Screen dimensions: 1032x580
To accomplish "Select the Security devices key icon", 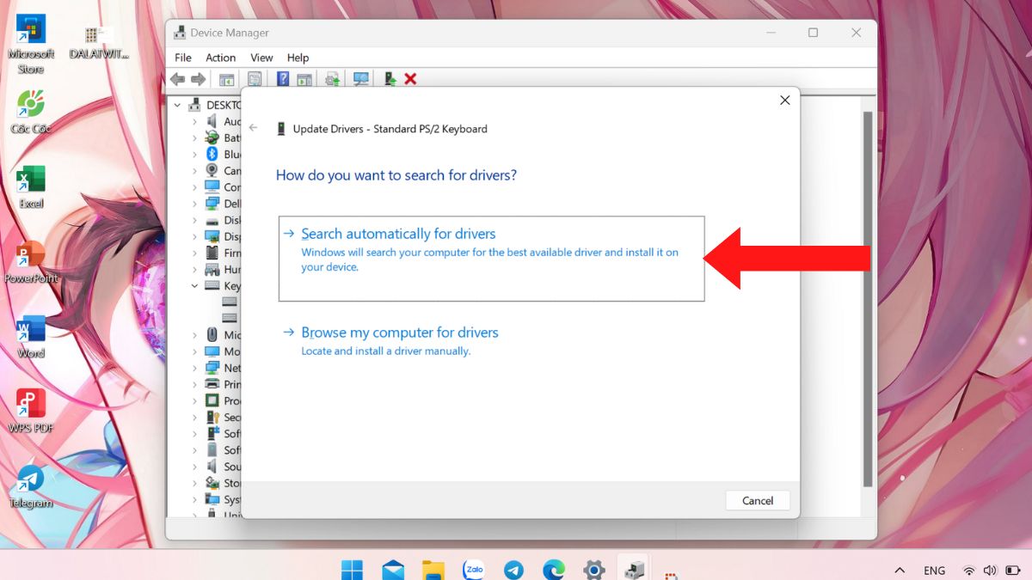I will click(x=212, y=418).
